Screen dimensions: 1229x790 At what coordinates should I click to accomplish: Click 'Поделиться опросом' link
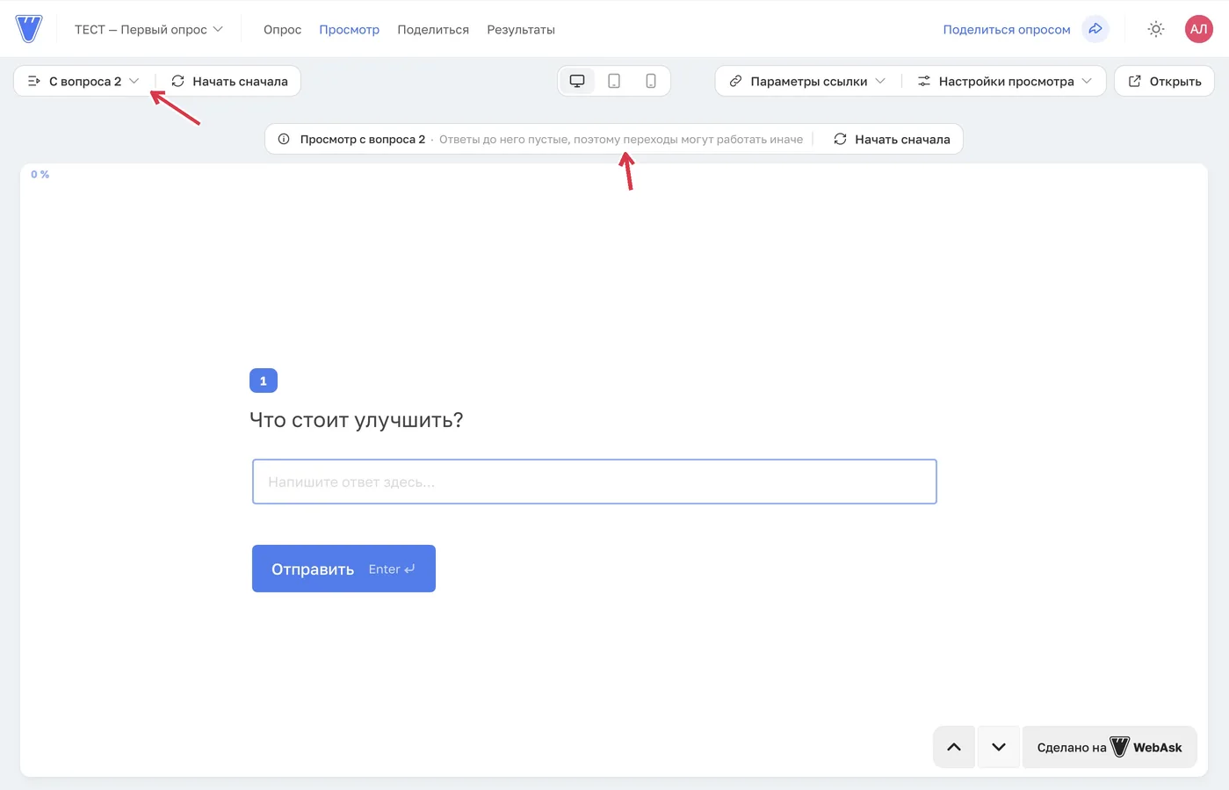(1007, 29)
